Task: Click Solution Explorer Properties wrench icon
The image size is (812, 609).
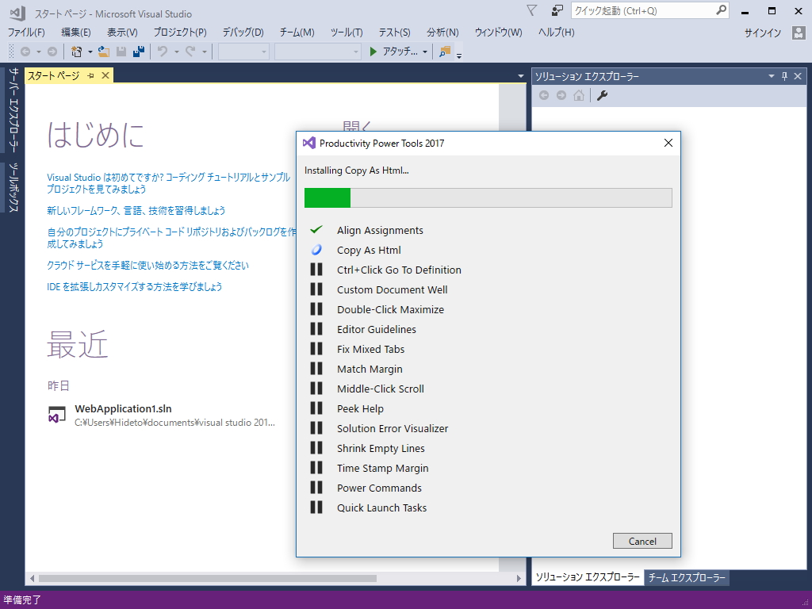Action: (x=603, y=95)
